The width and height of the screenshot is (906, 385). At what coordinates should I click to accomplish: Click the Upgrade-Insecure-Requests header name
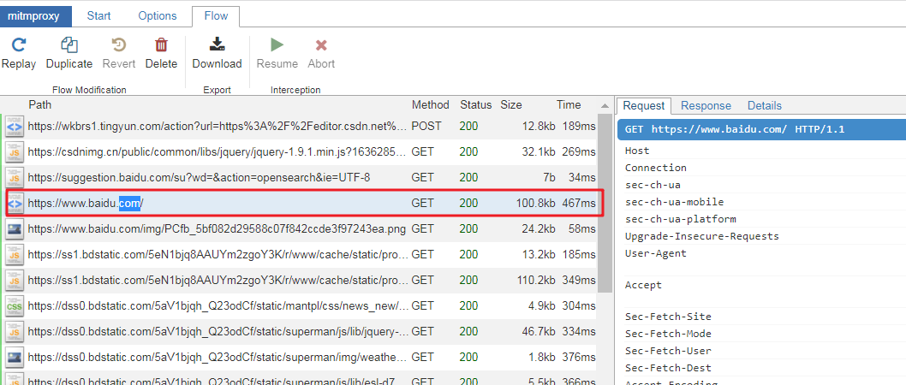pos(701,236)
